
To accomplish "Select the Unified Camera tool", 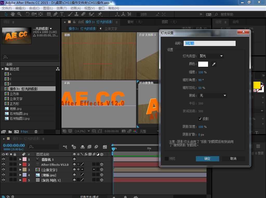I will 34,14.
